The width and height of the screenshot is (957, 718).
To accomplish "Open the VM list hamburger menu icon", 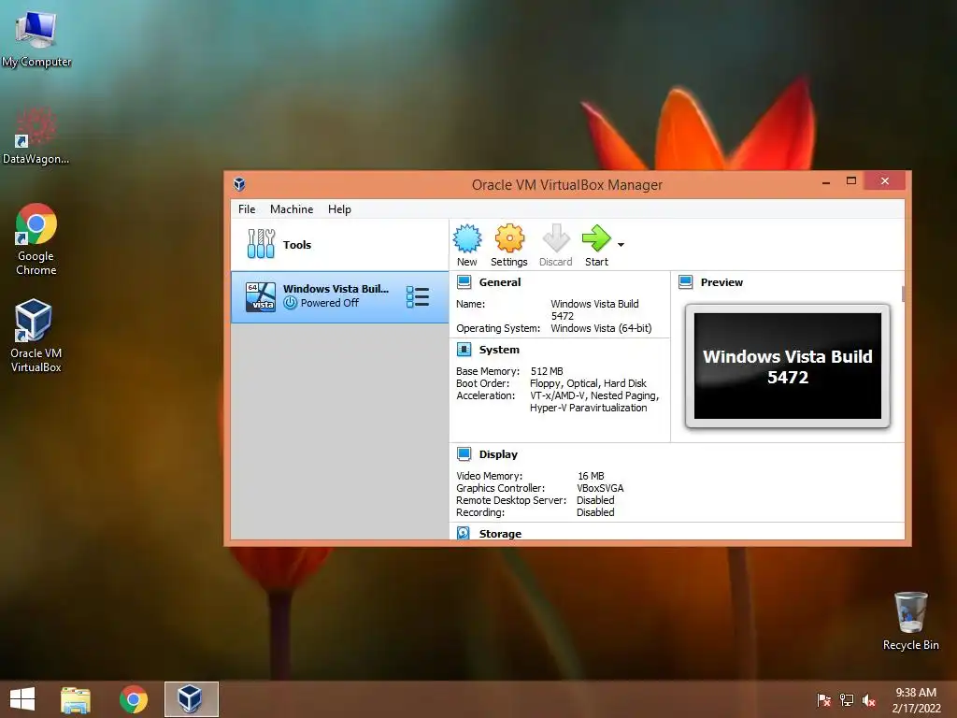I will click(x=418, y=296).
